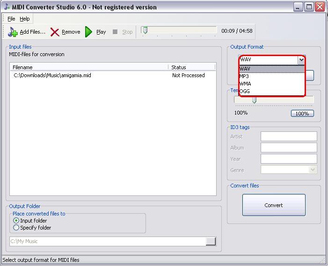The image size is (328, 266).
Task: Collapse the Output Format dropdown arrow
Action: pos(301,60)
